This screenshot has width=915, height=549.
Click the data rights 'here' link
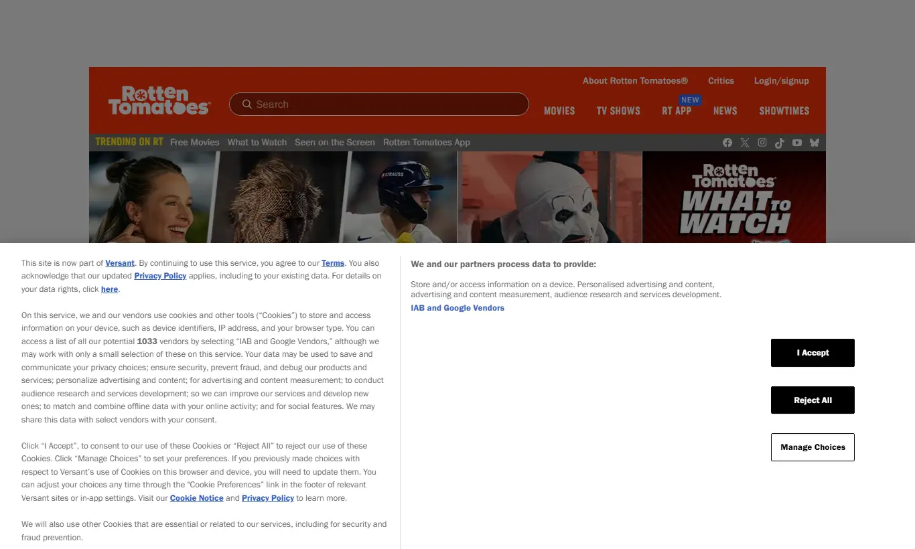point(109,289)
